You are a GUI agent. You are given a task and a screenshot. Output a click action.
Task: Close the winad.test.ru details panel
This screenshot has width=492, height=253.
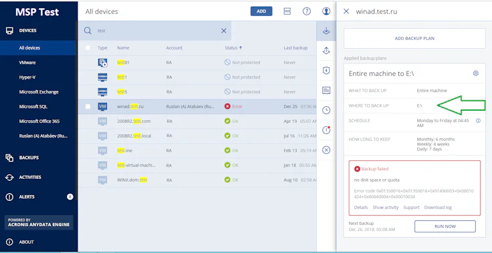tap(346, 11)
